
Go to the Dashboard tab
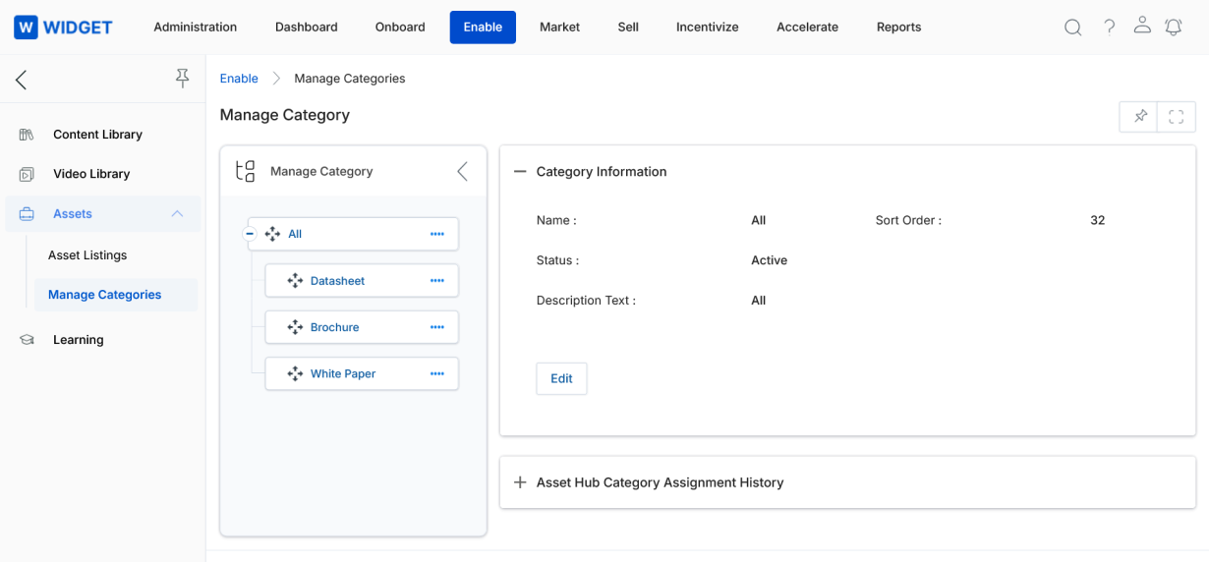coord(307,28)
